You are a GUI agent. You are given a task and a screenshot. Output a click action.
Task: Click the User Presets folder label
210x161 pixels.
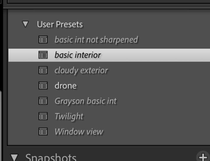pyautogui.click(x=60, y=24)
